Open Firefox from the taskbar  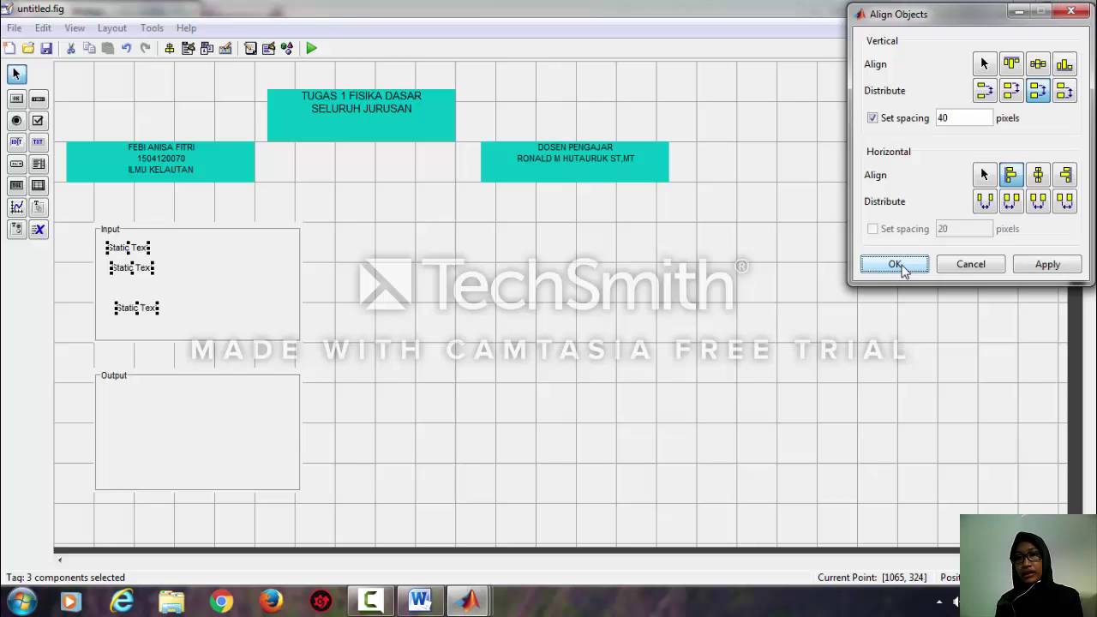(x=271, y=602)
